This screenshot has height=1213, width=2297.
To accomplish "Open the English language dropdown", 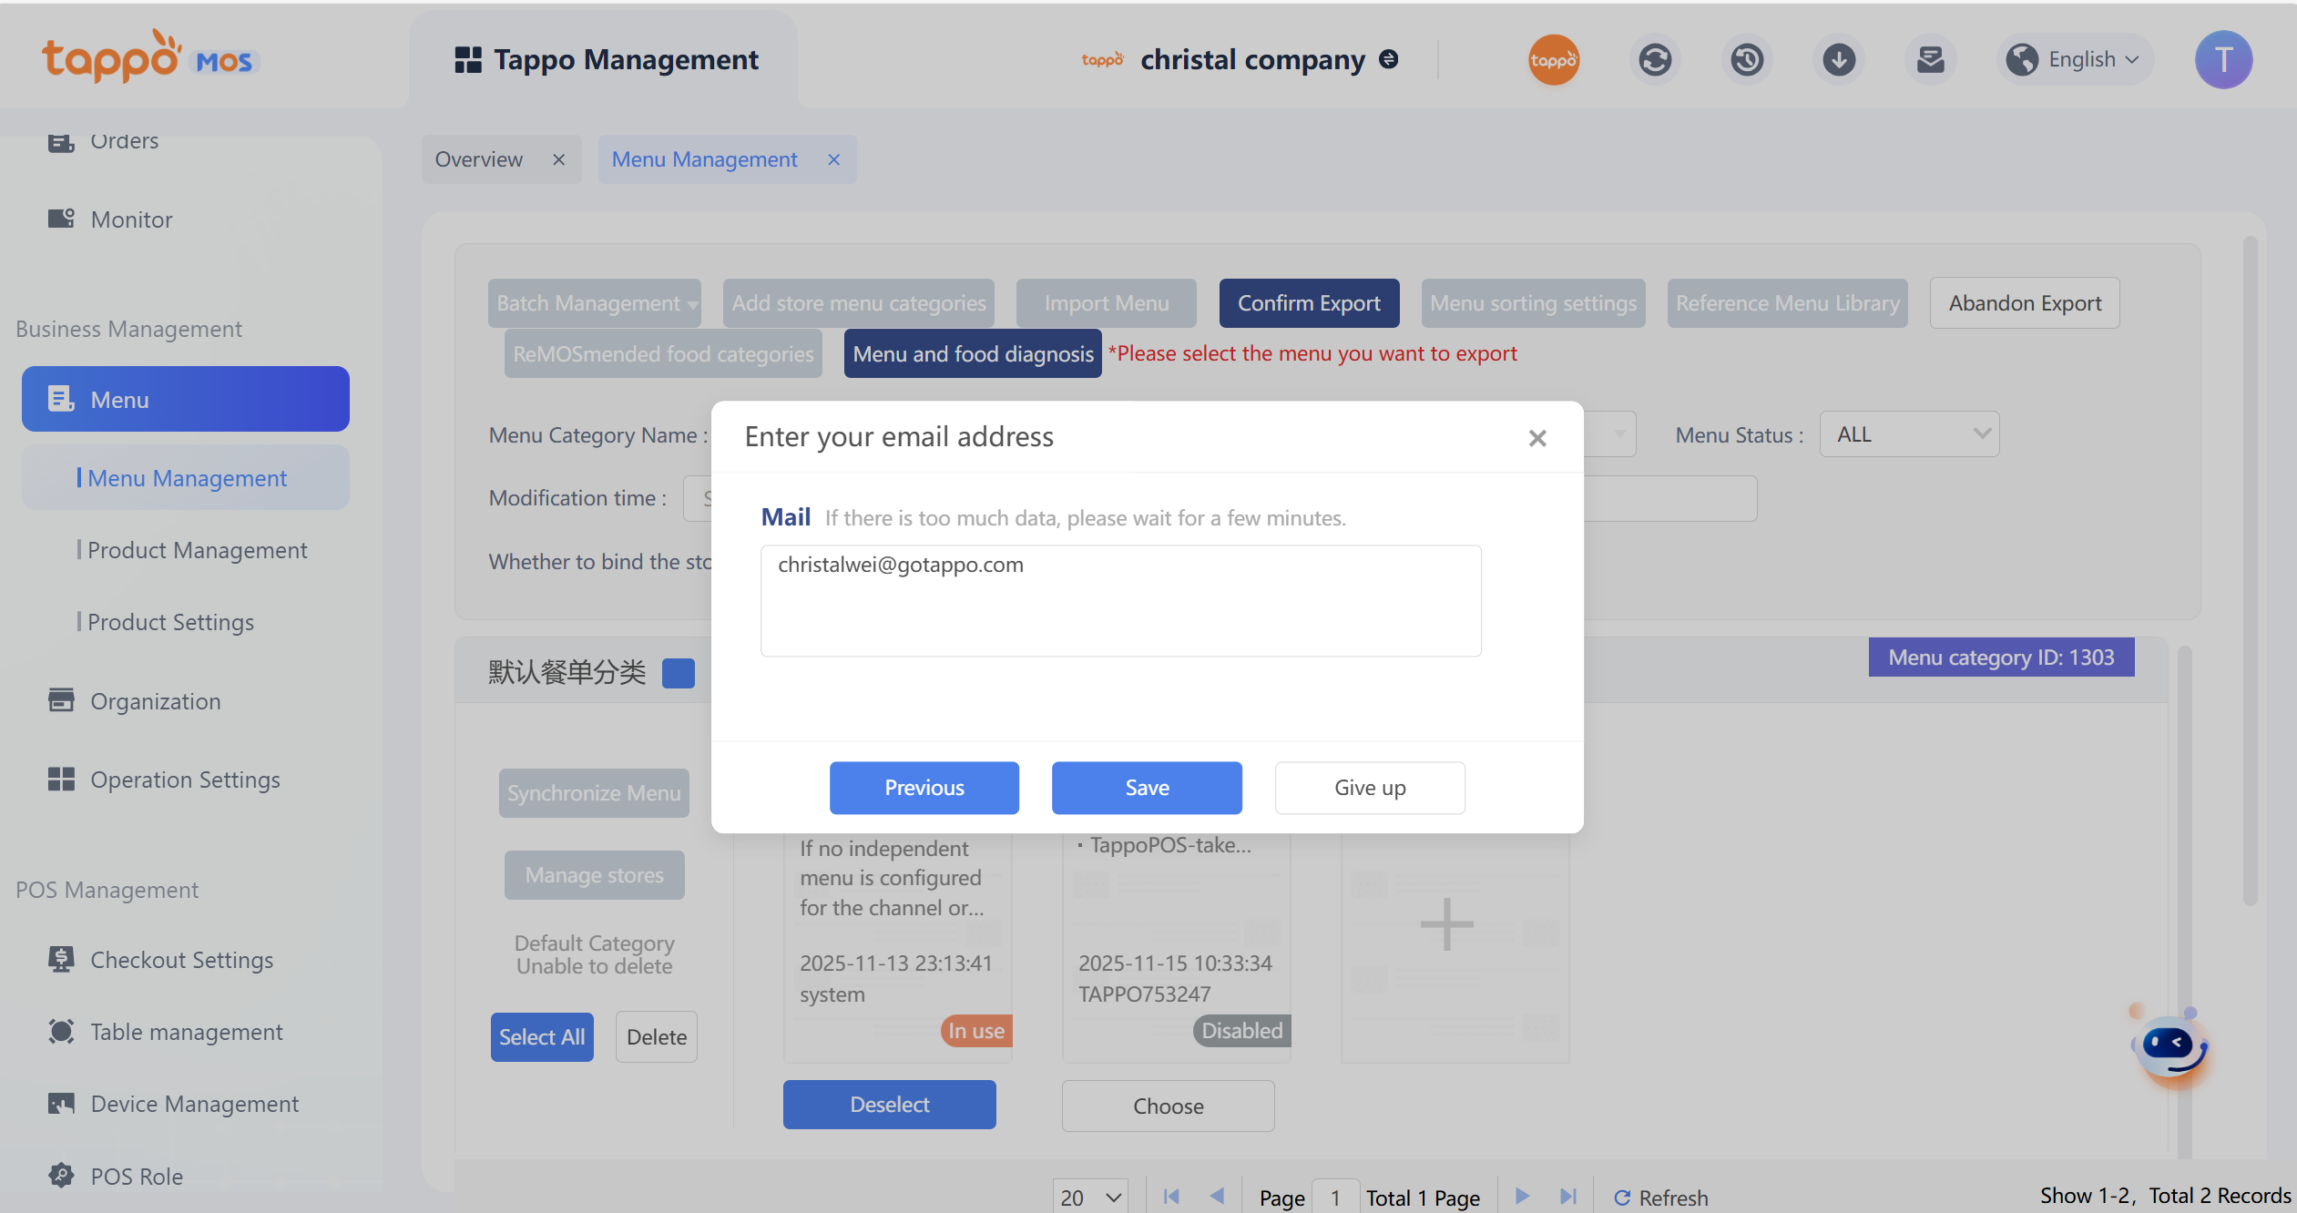I will click(2075, 60).
